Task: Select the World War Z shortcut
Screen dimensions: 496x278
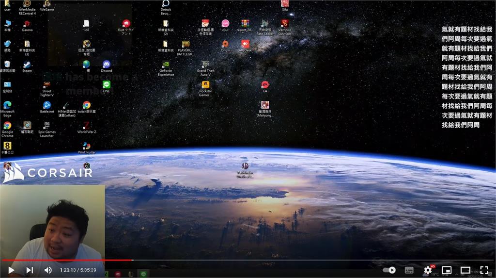Action: click(x=86, y=128)
